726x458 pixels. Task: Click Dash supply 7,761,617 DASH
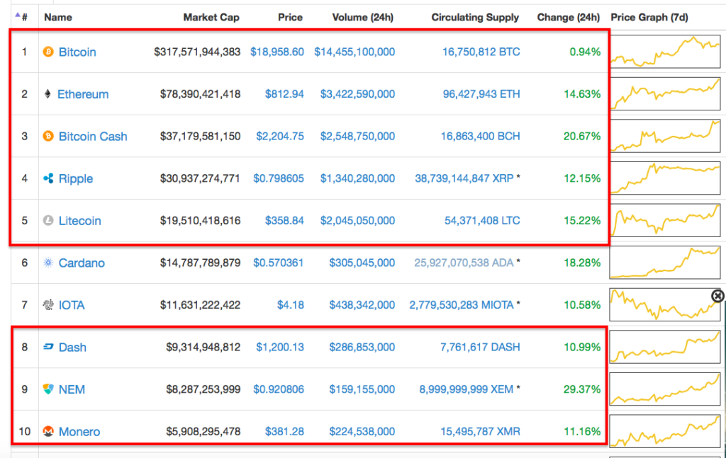click(480, 347)
